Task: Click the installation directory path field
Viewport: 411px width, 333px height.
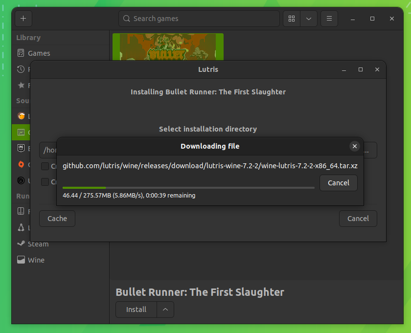Action: point(48,150)
